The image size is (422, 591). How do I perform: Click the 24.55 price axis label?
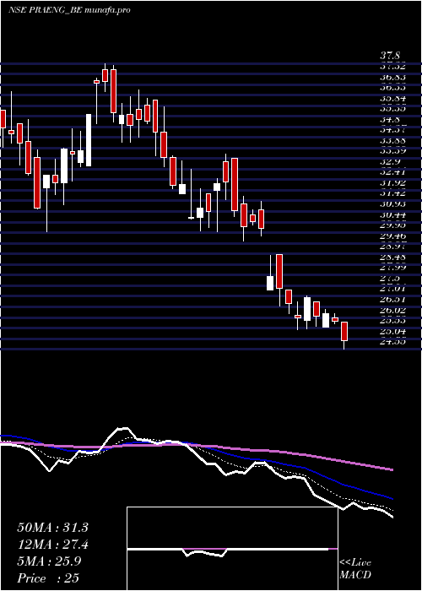click(x=392, y=342)
